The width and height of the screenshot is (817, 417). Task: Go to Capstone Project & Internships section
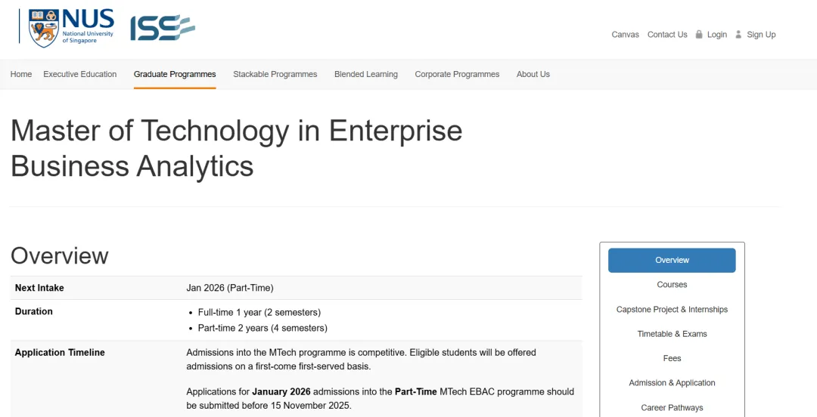(672, 310)
